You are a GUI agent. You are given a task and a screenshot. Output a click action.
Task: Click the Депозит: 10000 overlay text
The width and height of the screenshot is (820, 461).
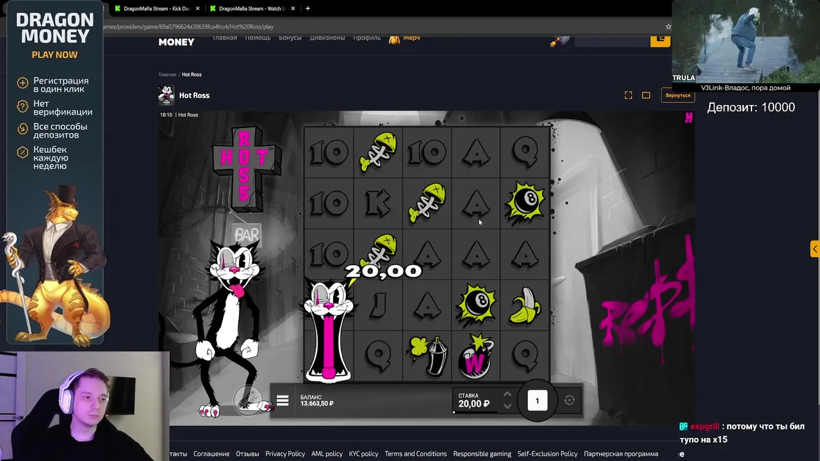click(x=751, y=108)
